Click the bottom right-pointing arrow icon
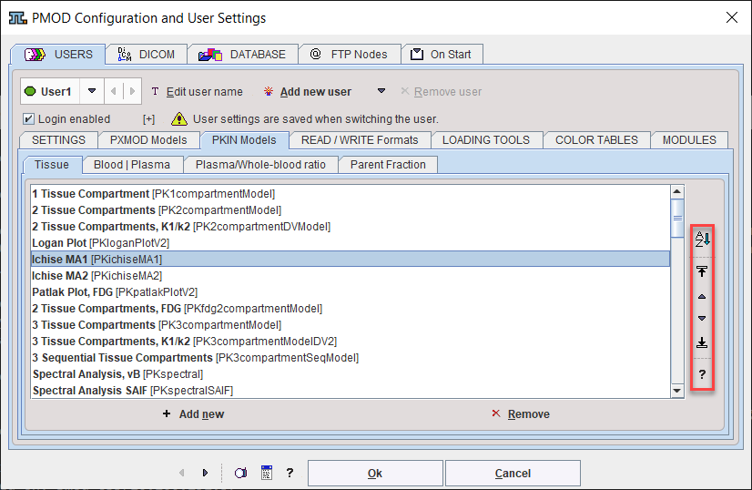 [205, 473]
